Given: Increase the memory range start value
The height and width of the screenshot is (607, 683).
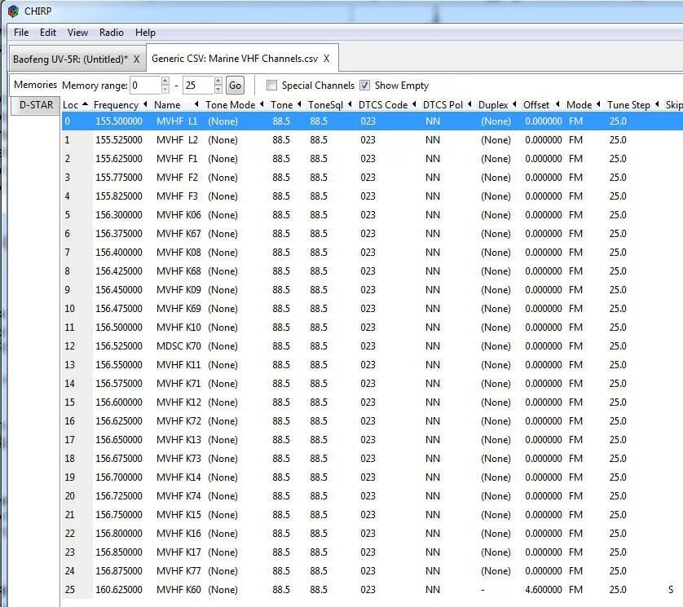Looking at the screenshot, I should (x=165, y=81).
